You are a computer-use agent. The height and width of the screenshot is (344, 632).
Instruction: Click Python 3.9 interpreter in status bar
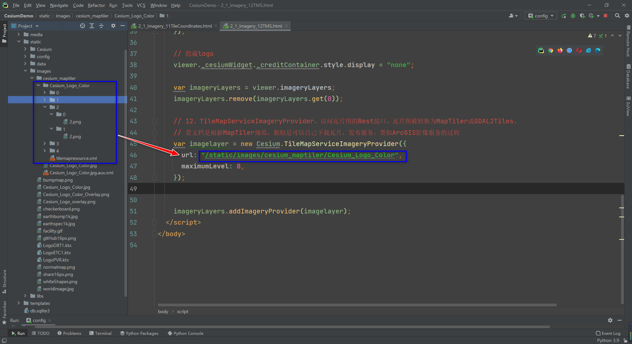coord(608,340)
